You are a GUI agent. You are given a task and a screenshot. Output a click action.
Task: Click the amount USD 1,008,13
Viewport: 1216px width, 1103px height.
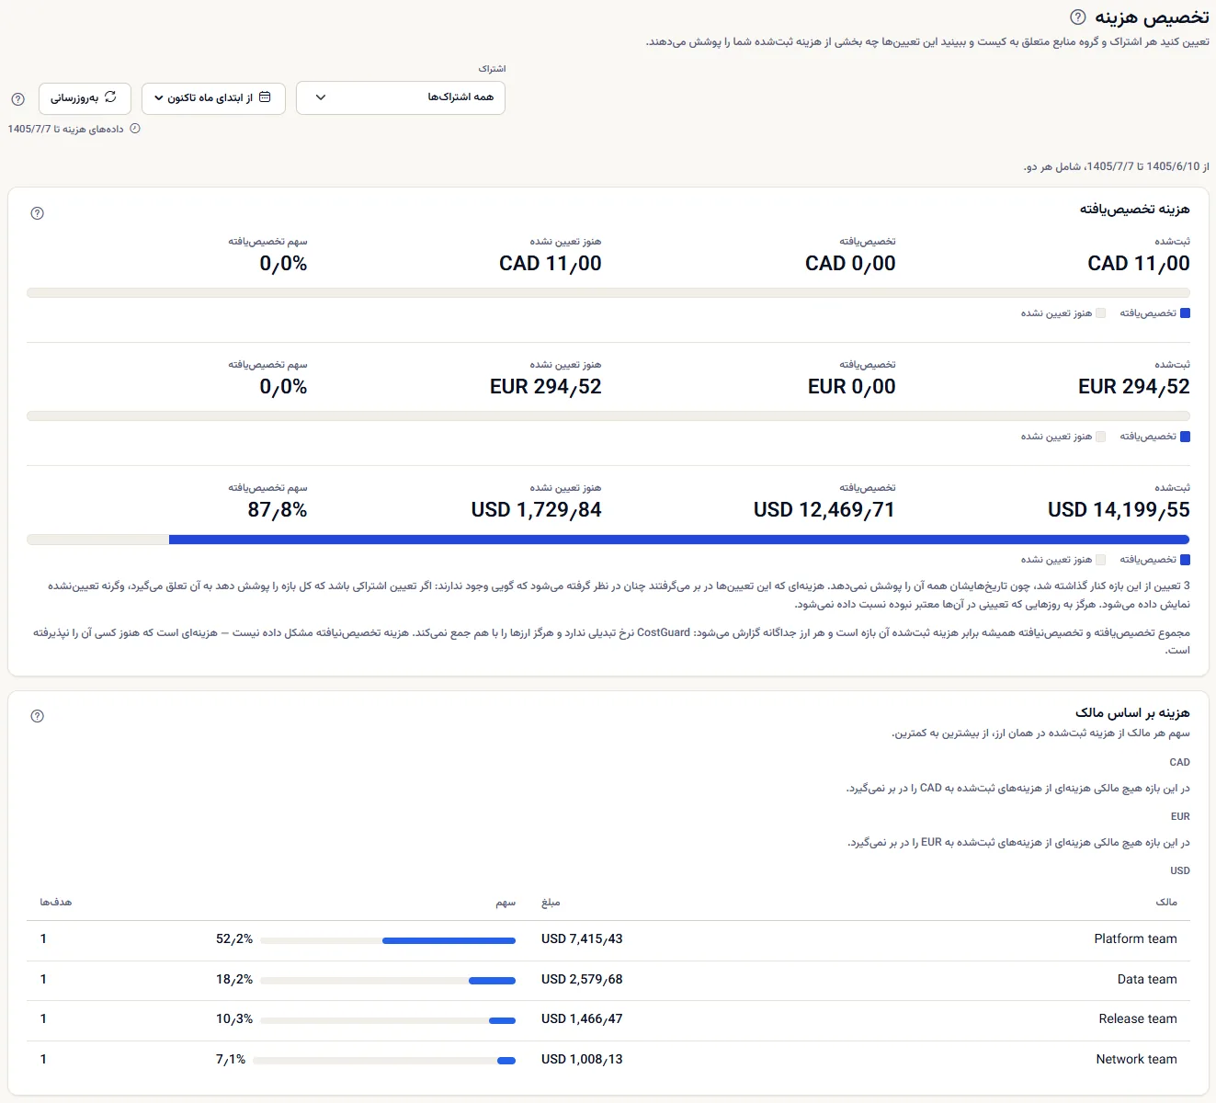tap(582, 1060)
